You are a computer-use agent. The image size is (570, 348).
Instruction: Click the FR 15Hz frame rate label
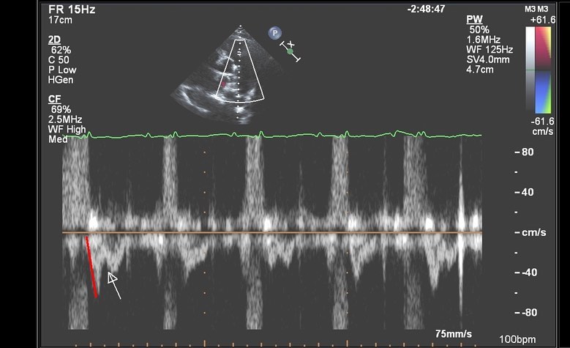(72, 10)
